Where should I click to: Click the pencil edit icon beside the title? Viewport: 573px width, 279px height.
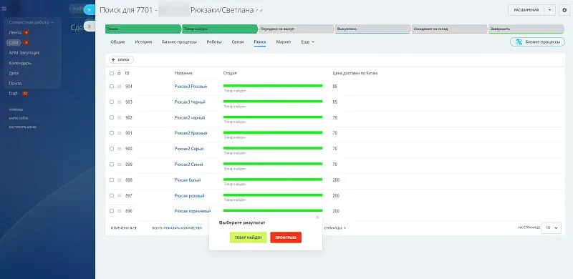(257, 11)
